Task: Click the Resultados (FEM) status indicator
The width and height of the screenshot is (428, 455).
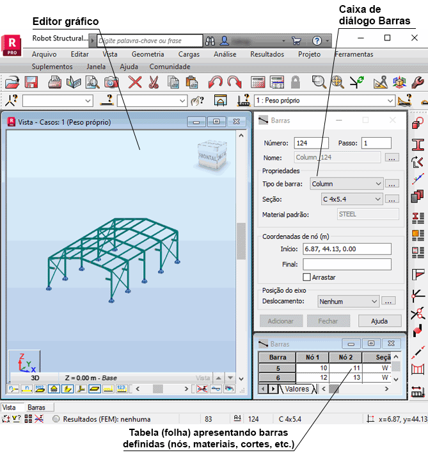Action: [56, 418]
